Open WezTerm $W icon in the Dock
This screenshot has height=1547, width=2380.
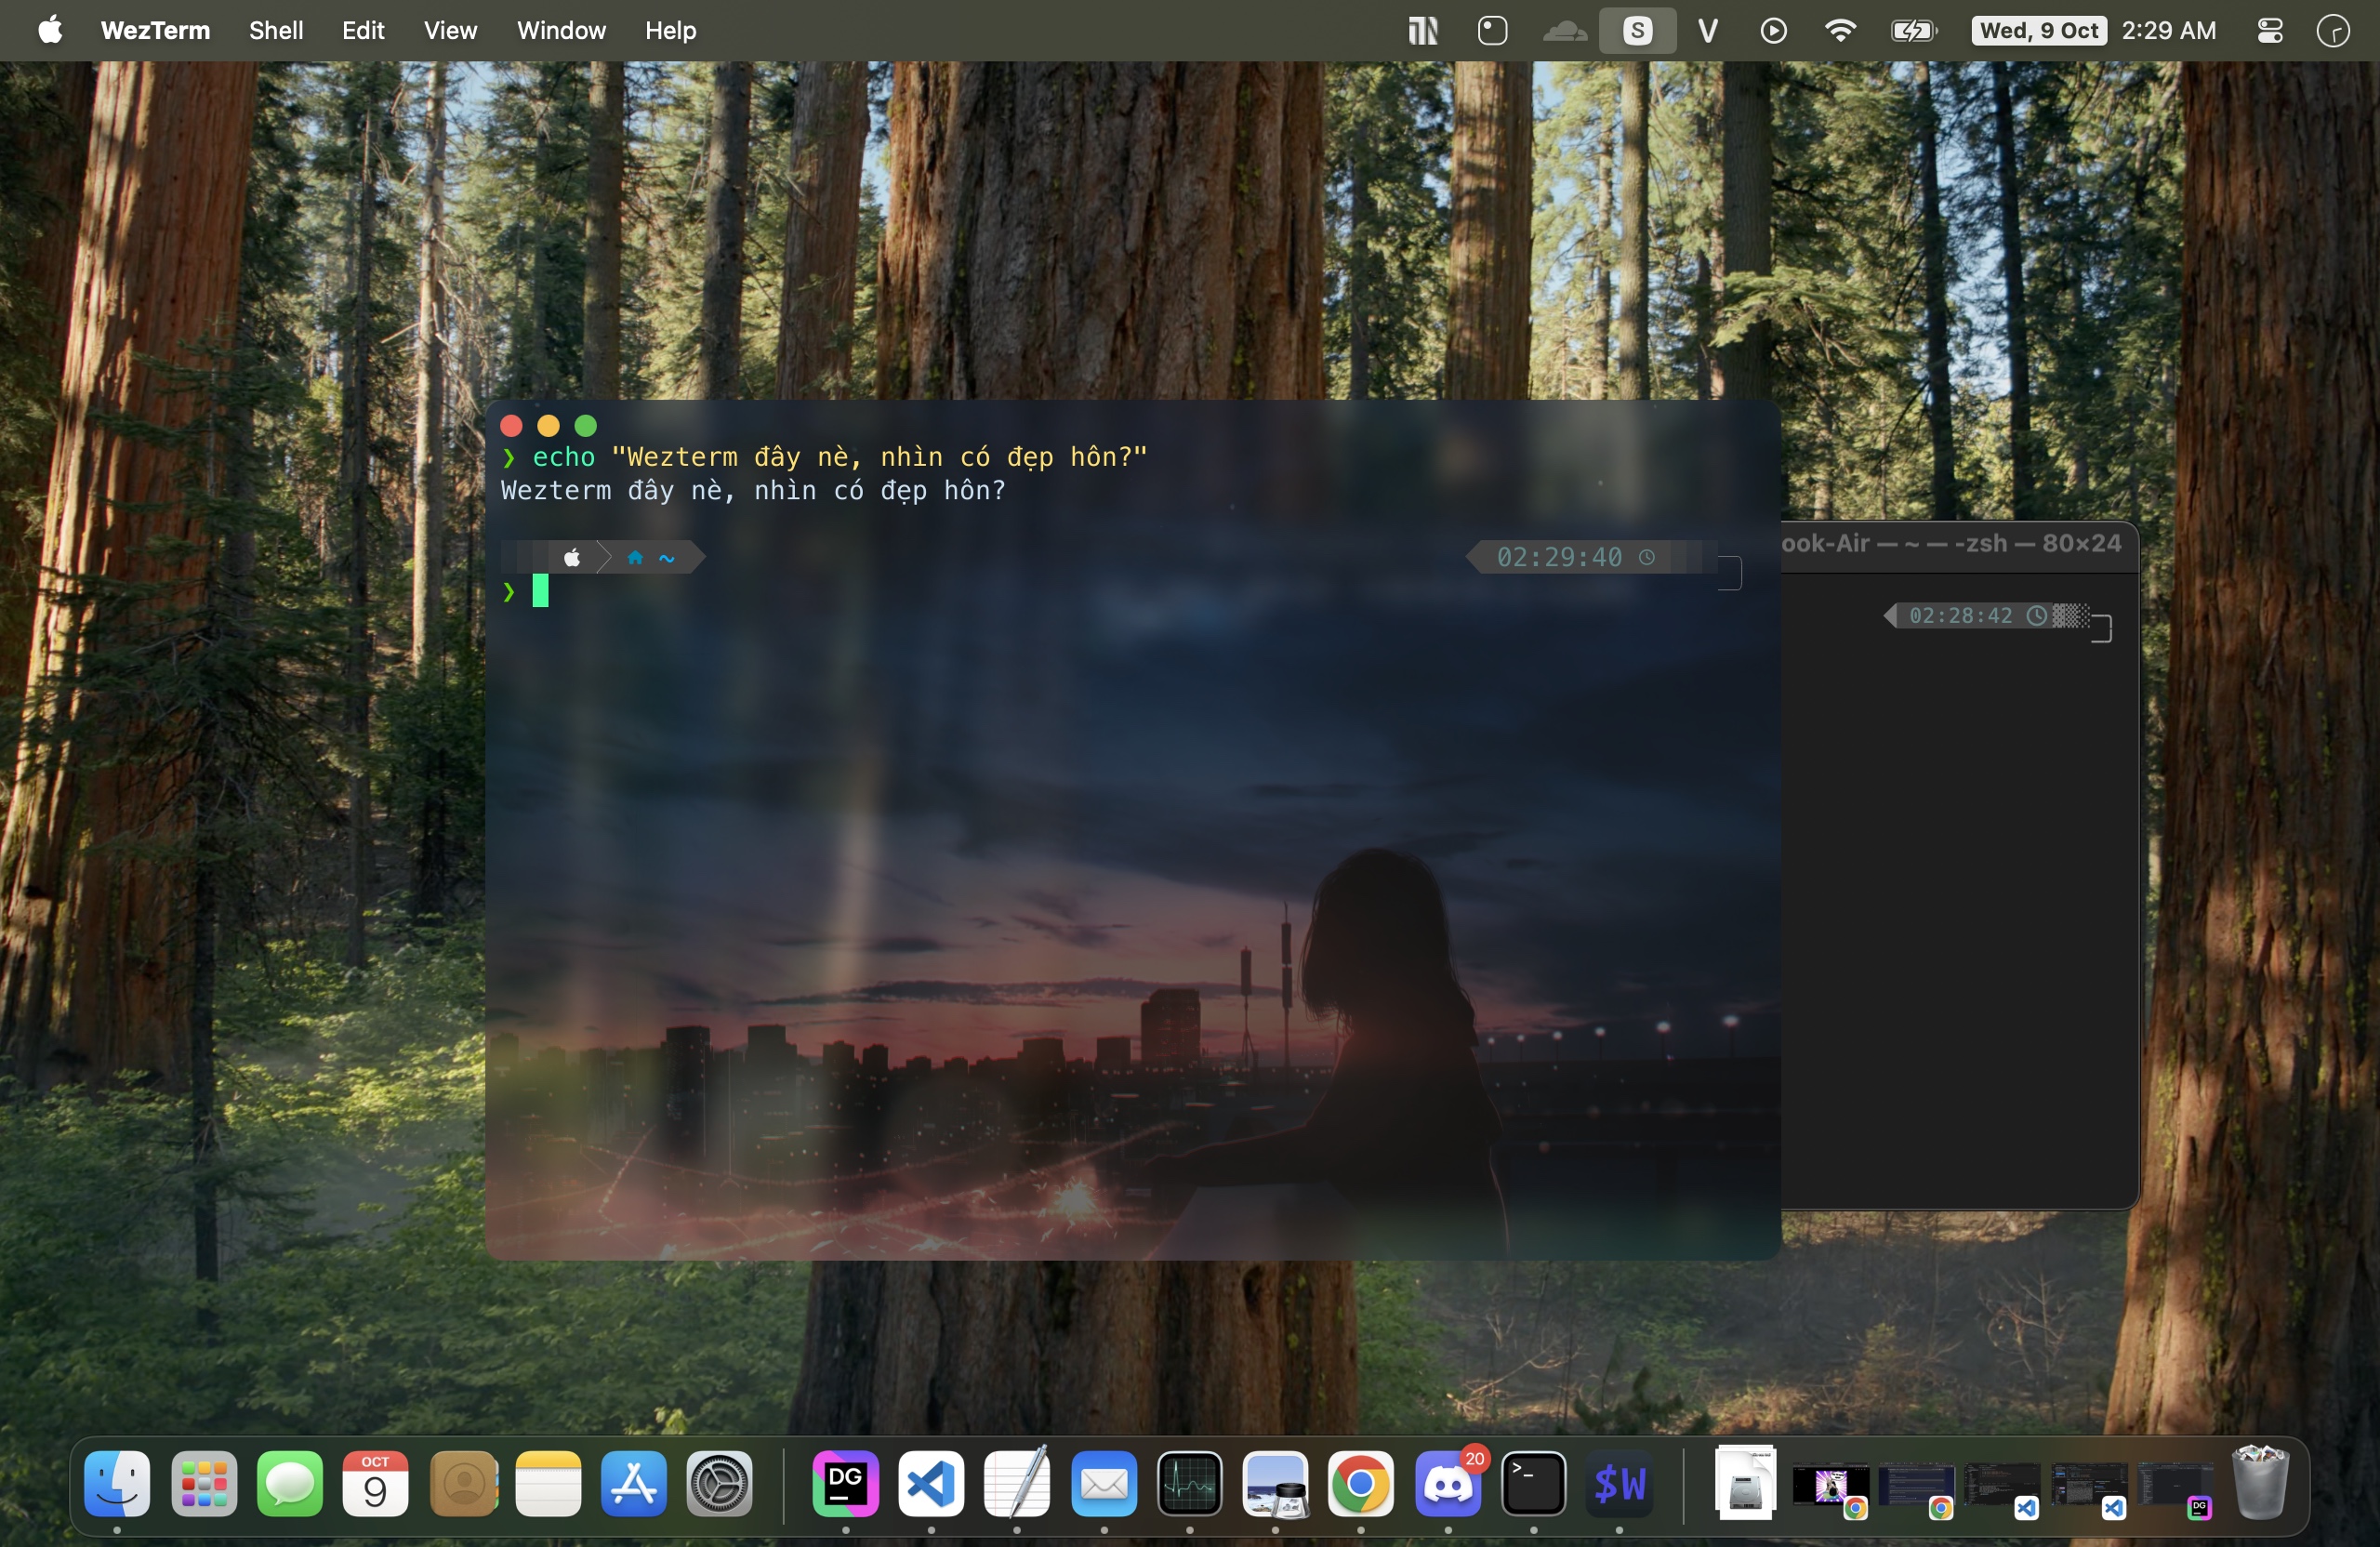point(1619,1483)
